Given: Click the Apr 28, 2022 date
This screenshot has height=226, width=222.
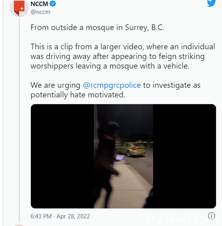Looking at the screenshot, I should pos(73,216).
